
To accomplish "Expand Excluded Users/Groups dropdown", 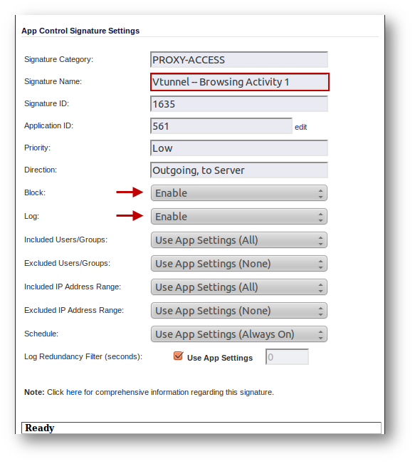I will pyautogui.click(x=239, y=264).
